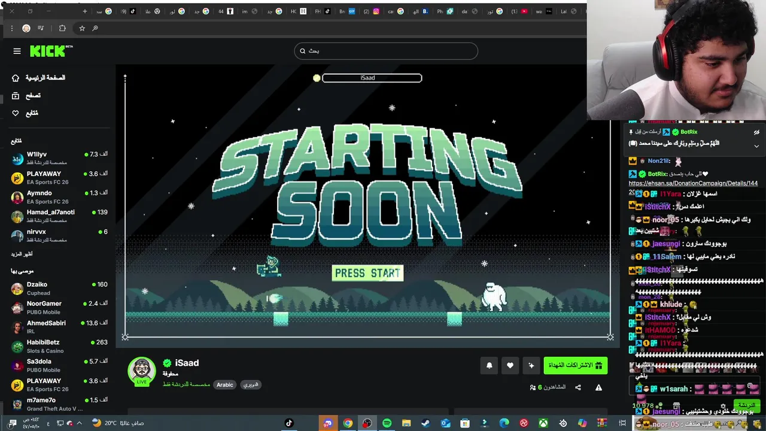This screenshot has width=766, height=431.
Task: Open media control icon in browser toolbar
Action: pyautogui.click(x=41, y=28)
